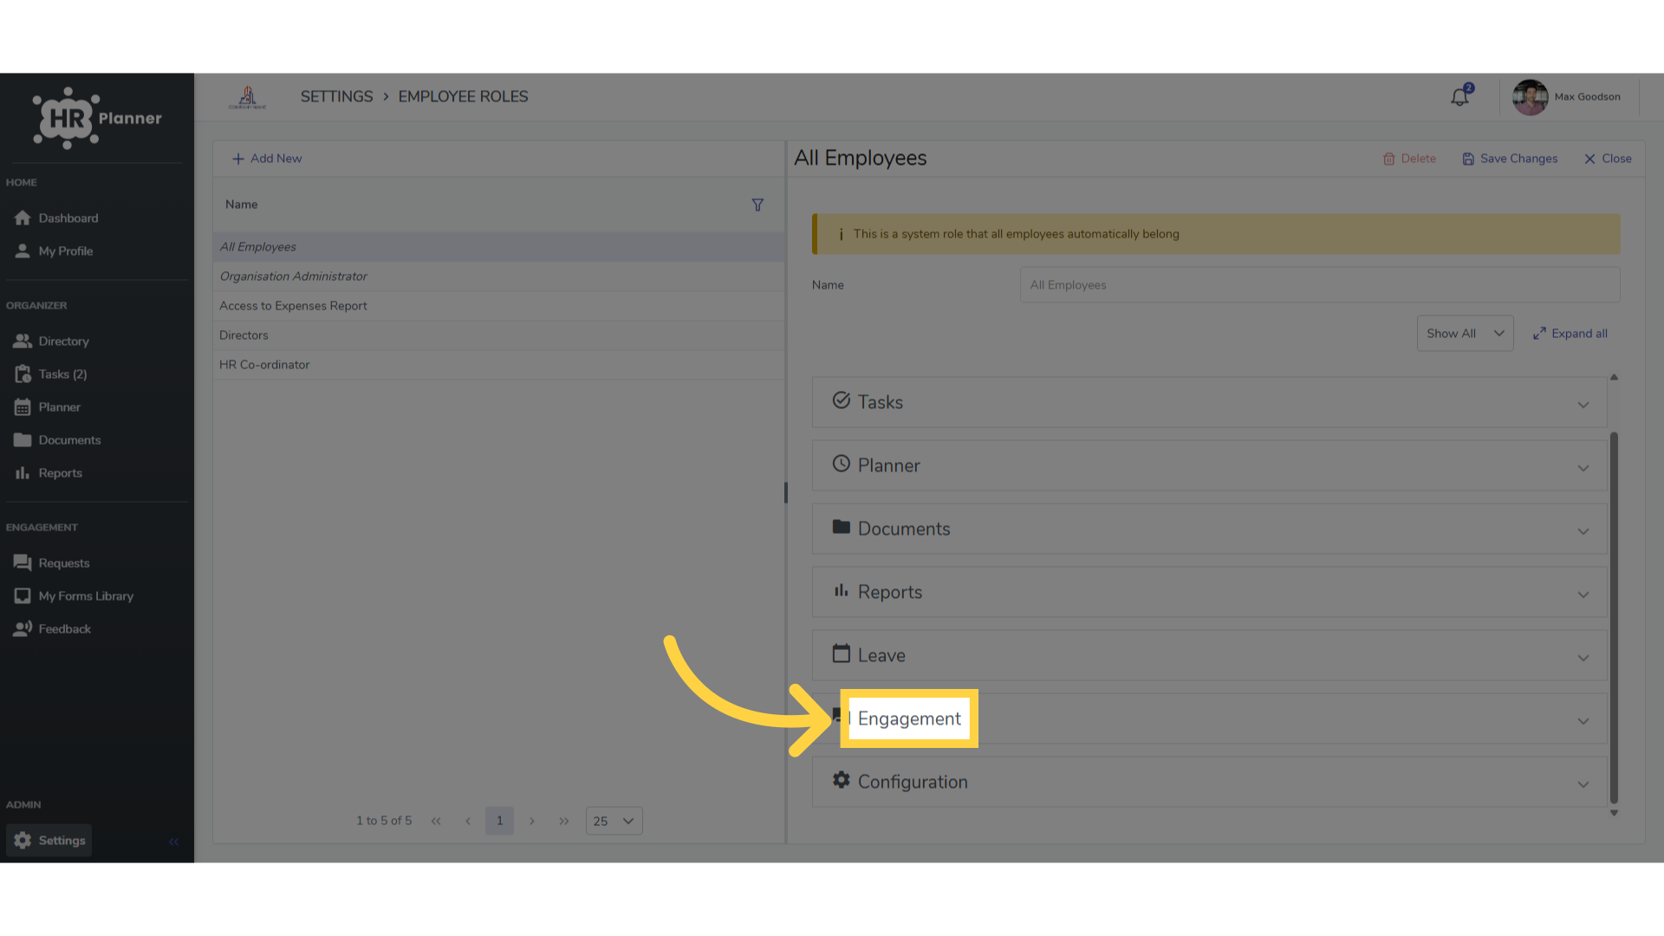Expand the Tasks permissions section
This screenshot has width=1664, height=936.
click(1209, 402)
